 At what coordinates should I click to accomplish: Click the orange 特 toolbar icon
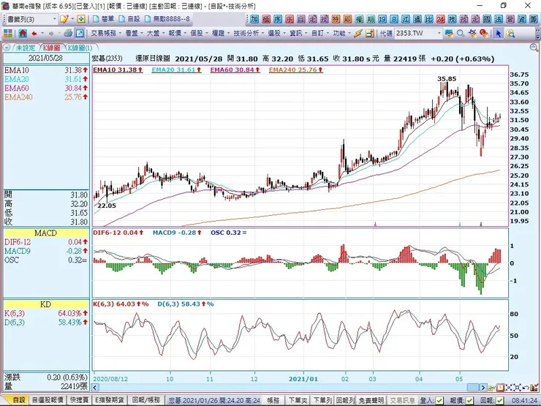pos(336,19)
